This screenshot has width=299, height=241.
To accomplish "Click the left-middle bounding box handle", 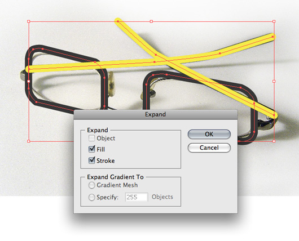I will tap(29, 81).
